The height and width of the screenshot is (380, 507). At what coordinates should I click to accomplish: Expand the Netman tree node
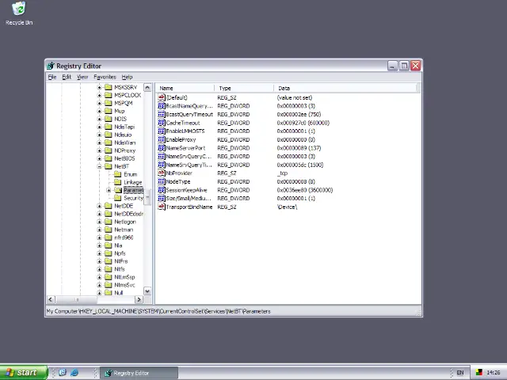[99, 230]
